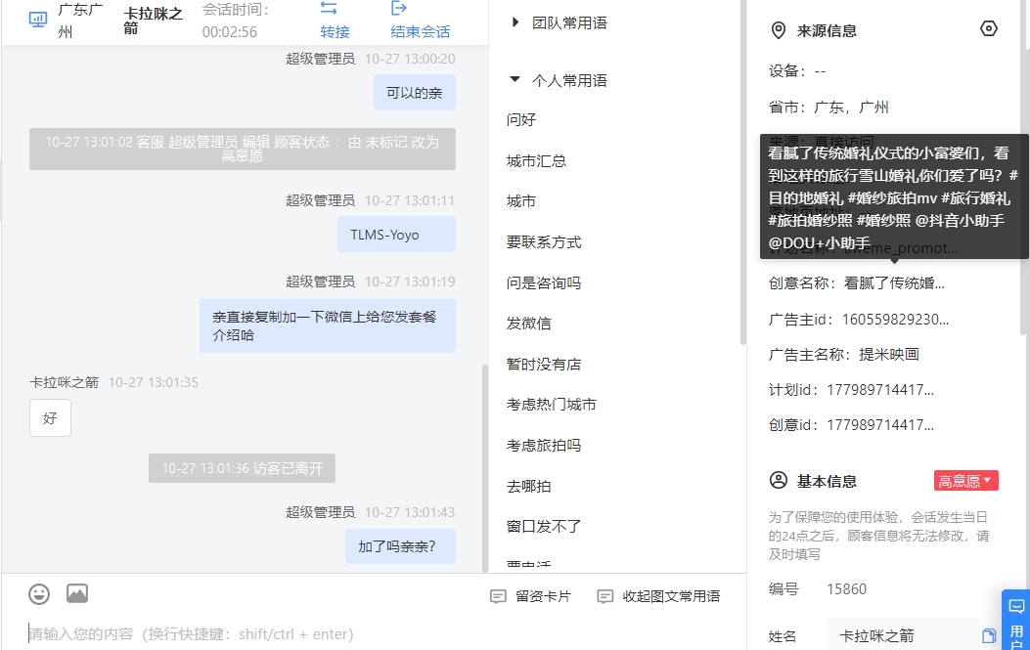
Task: Click the chat message 加了吗亲亲?
Action: [401, 546]
